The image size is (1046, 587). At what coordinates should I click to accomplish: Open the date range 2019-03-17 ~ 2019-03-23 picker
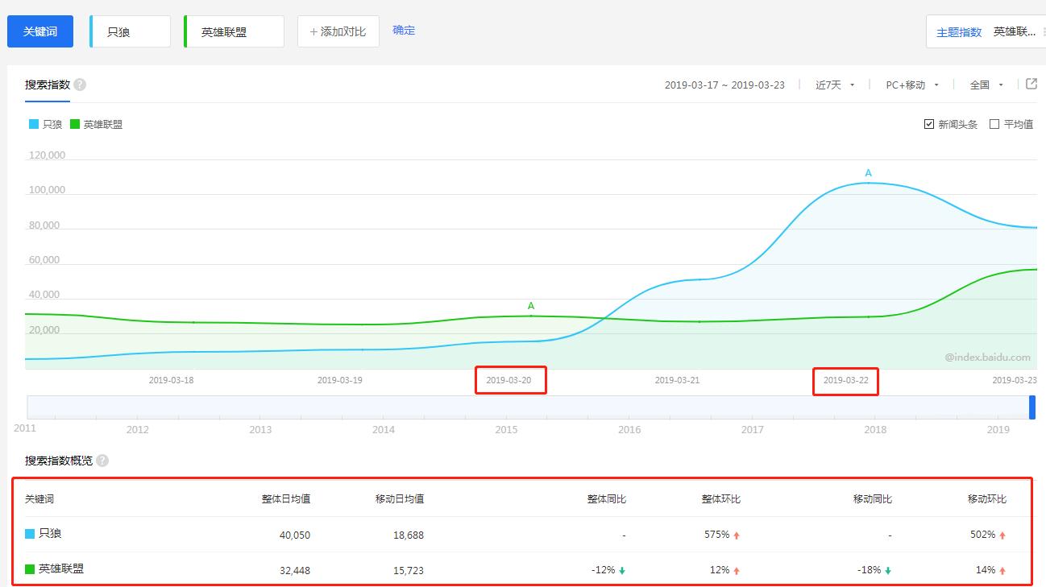click(724, 85)
